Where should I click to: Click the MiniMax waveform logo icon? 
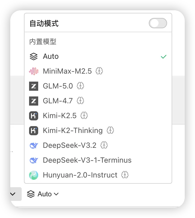coord(34,71)
